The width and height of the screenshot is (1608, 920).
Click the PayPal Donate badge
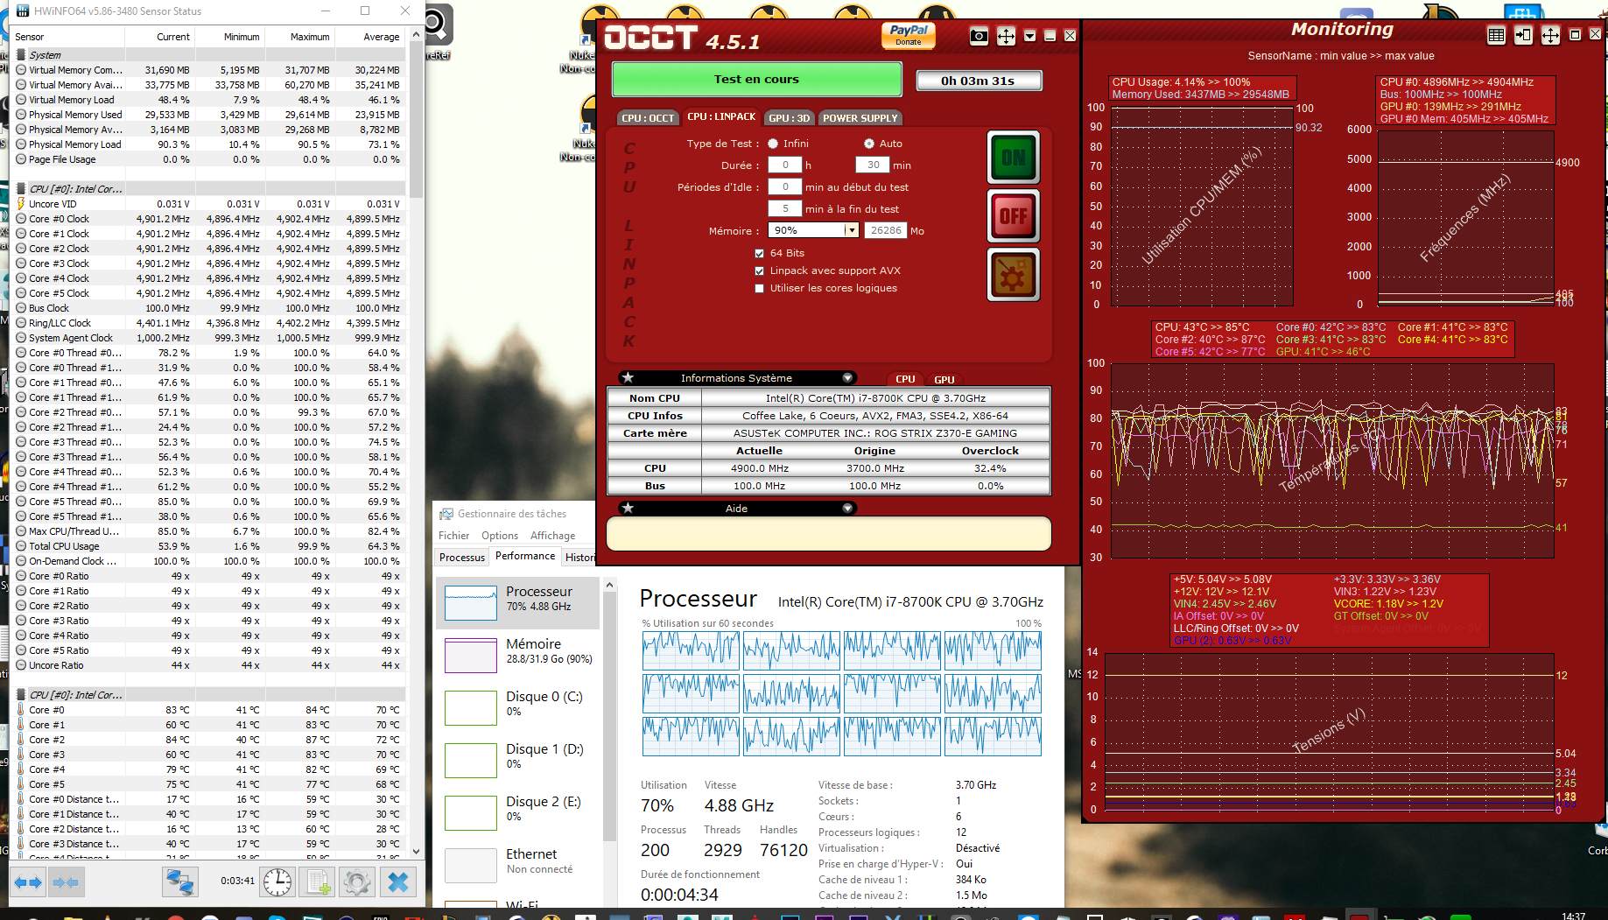click(x=909, y=35)
